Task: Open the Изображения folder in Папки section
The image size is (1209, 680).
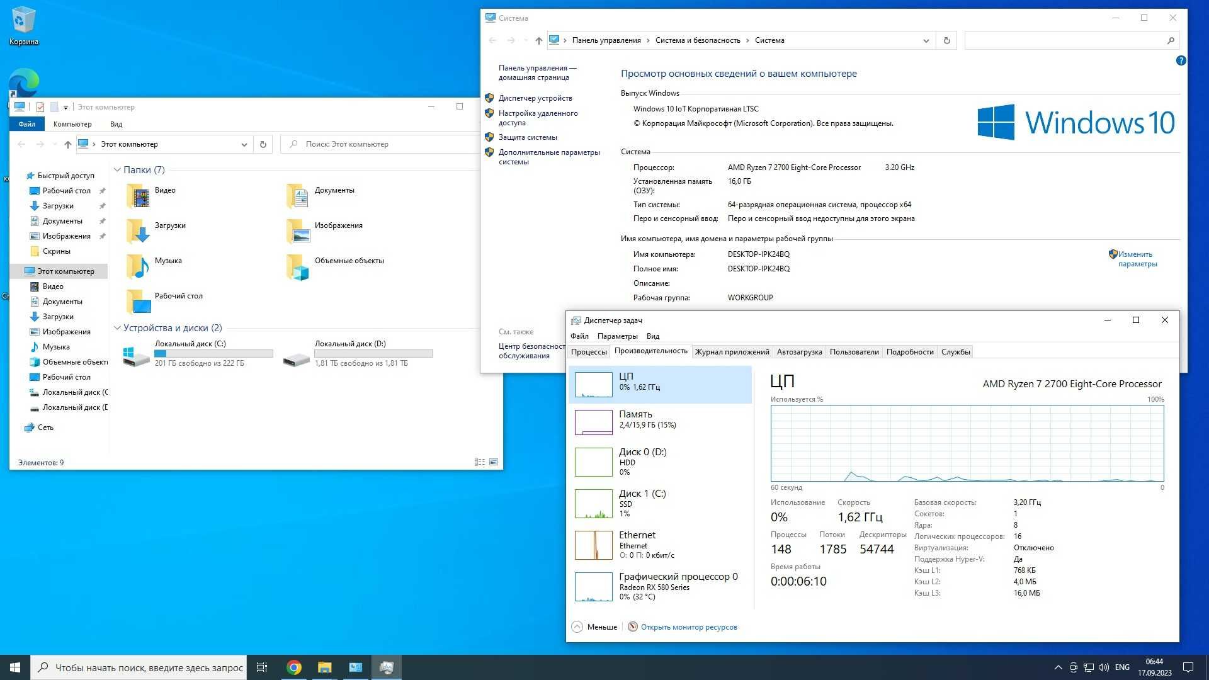Action: 324,231
